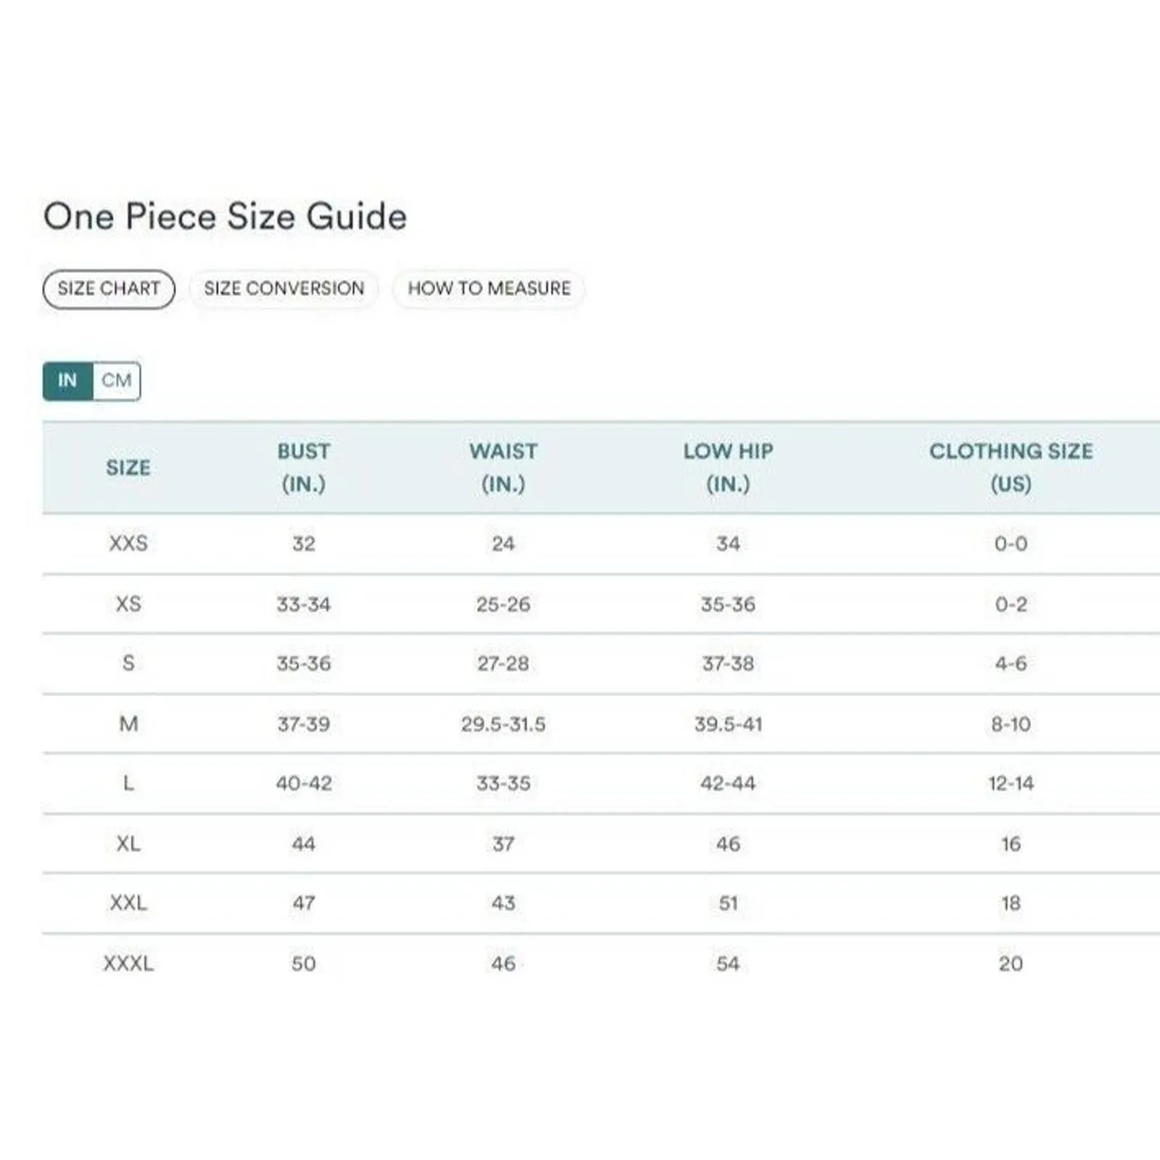
Task: Click the BUST (IN.) column header
Action: 304,468
